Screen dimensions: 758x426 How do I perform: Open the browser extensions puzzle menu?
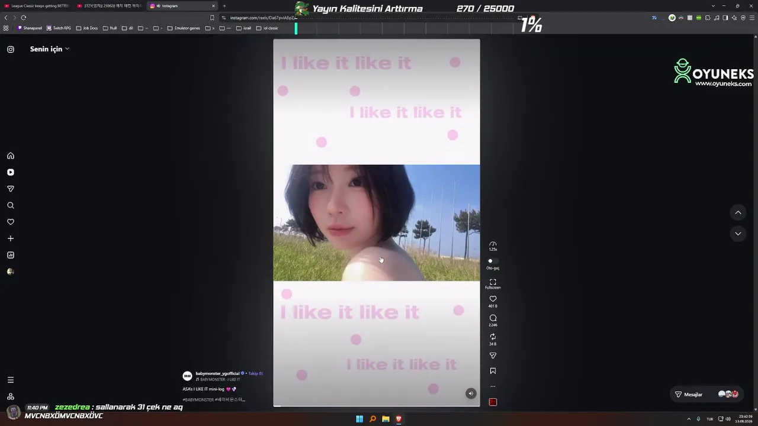pyautogui.click(x=708, y=18)
